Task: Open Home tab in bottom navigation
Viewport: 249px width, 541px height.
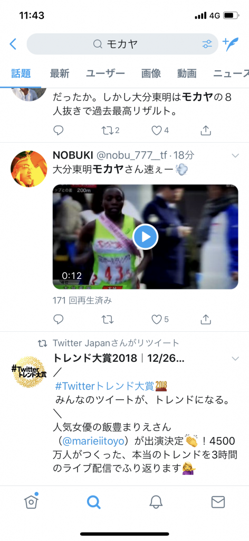Action: [x=31, y=501]
